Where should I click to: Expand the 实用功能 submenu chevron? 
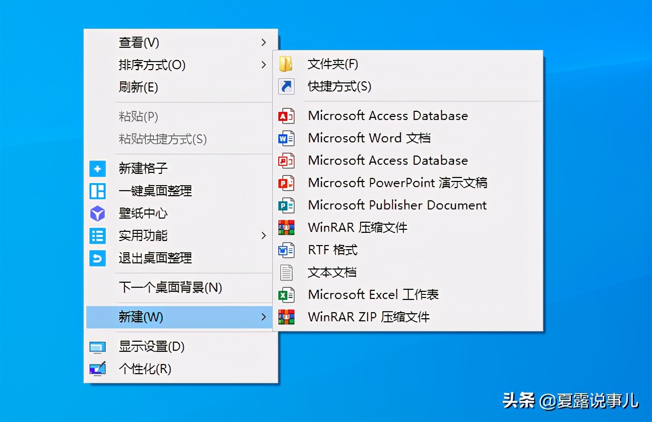pos(264,236)
